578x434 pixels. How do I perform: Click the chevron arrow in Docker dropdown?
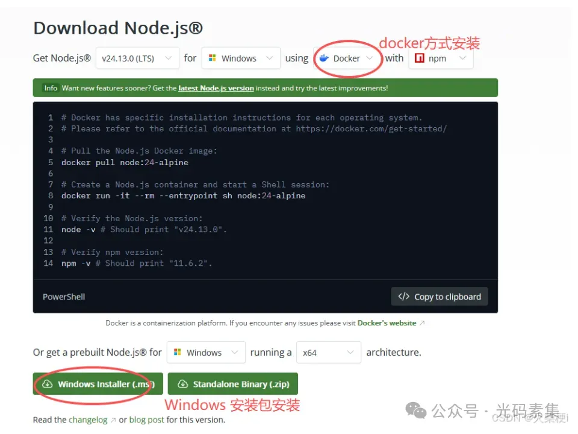369,58
